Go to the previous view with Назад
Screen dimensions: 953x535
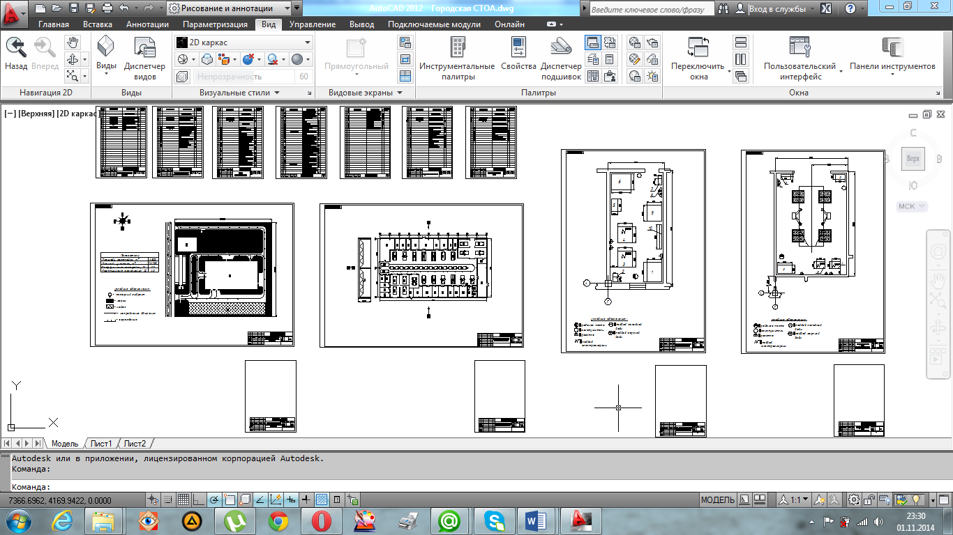point(16,54)
